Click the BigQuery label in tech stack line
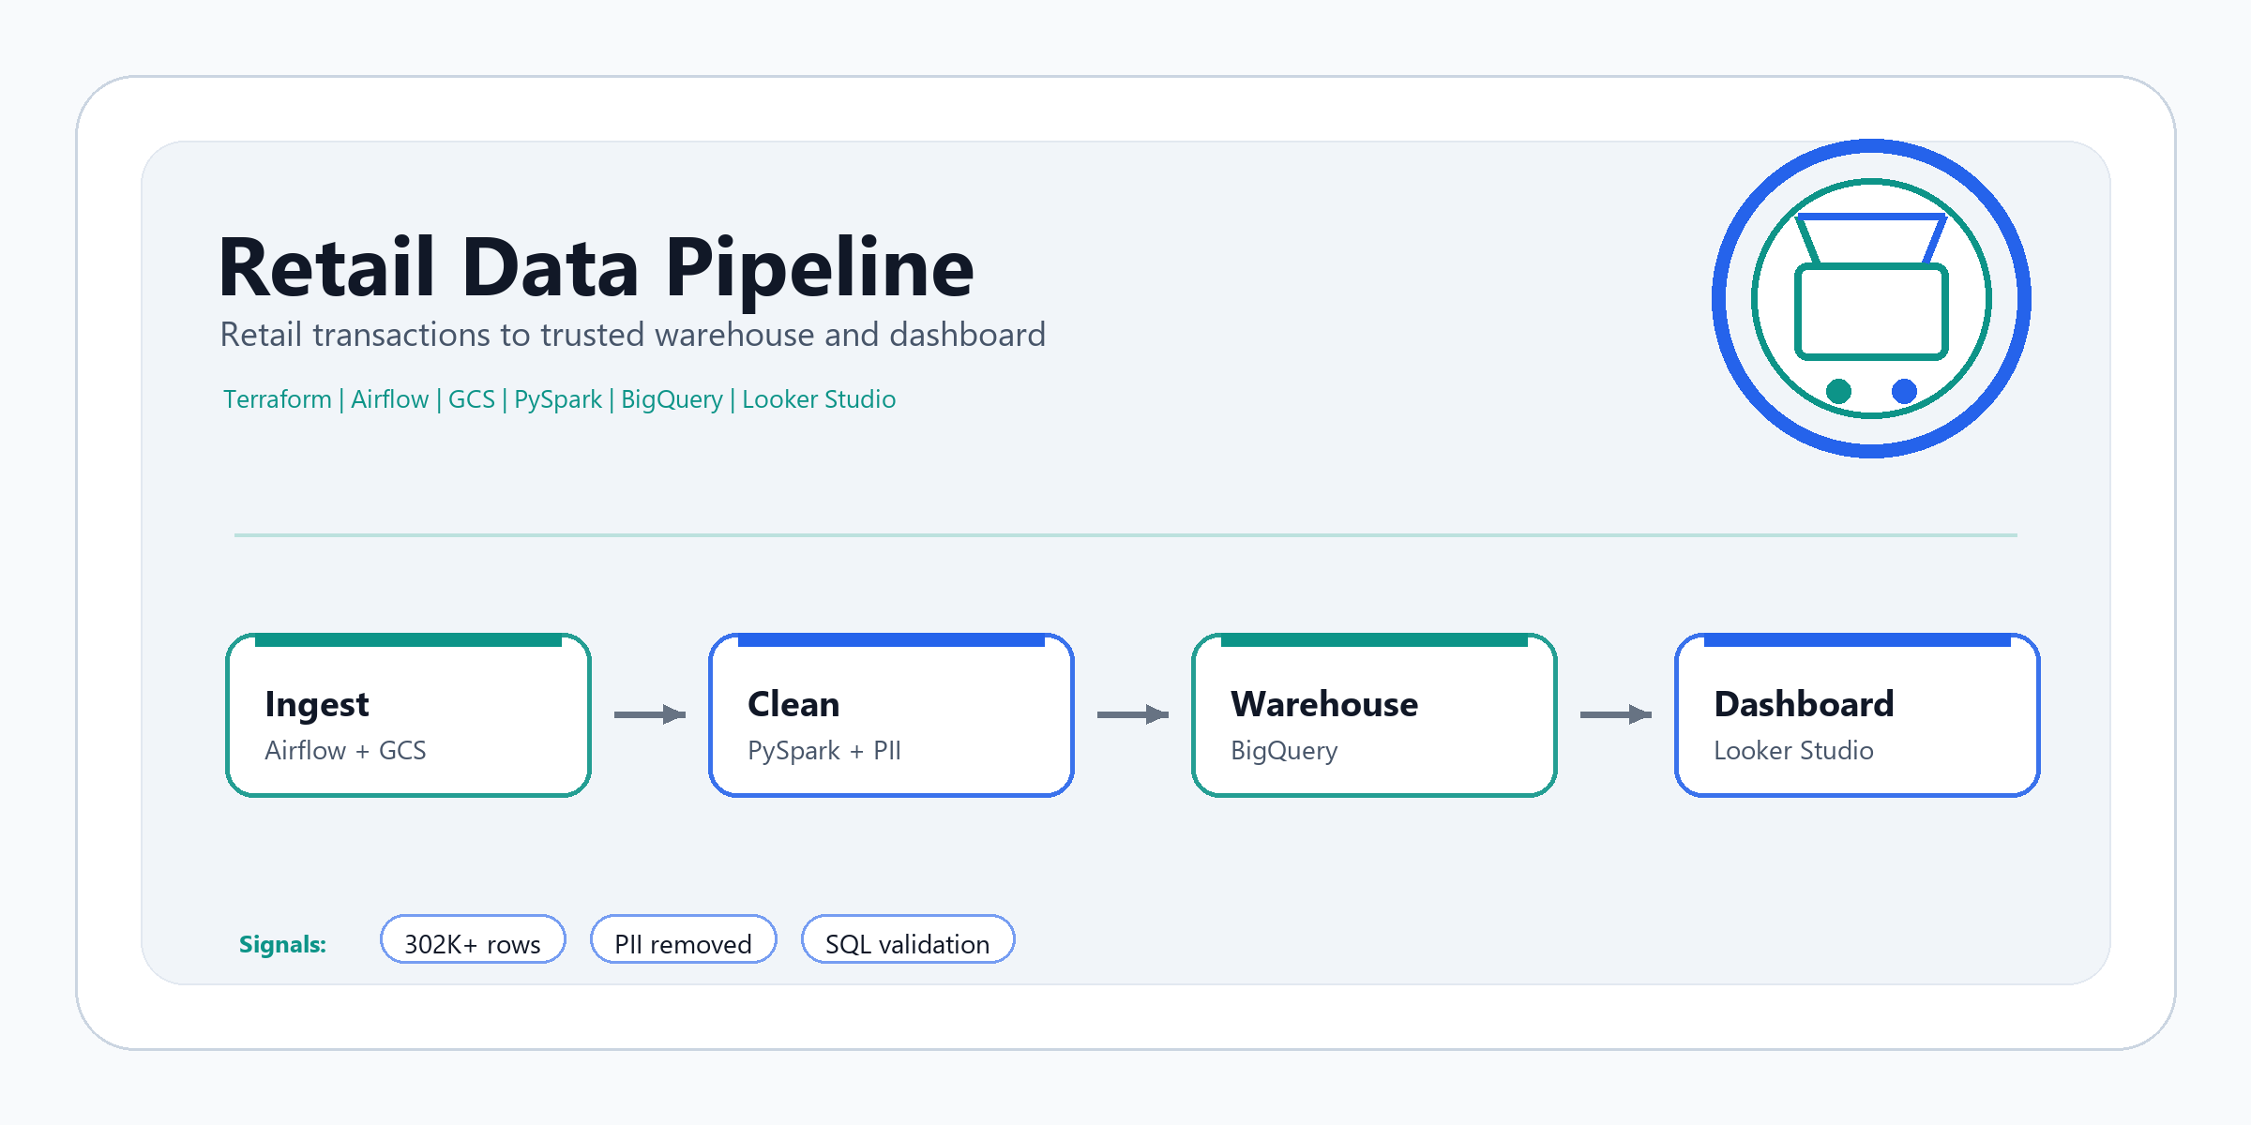Viewport: 2251px width, 1125px height. 672,400
